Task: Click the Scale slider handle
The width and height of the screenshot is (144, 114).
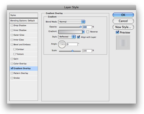Action: [x=72, y=51]
